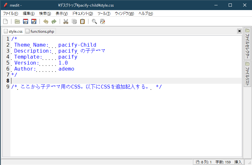Place cursor on empty line 8
The width and height of the screenshot is (252, 165).
126,81
